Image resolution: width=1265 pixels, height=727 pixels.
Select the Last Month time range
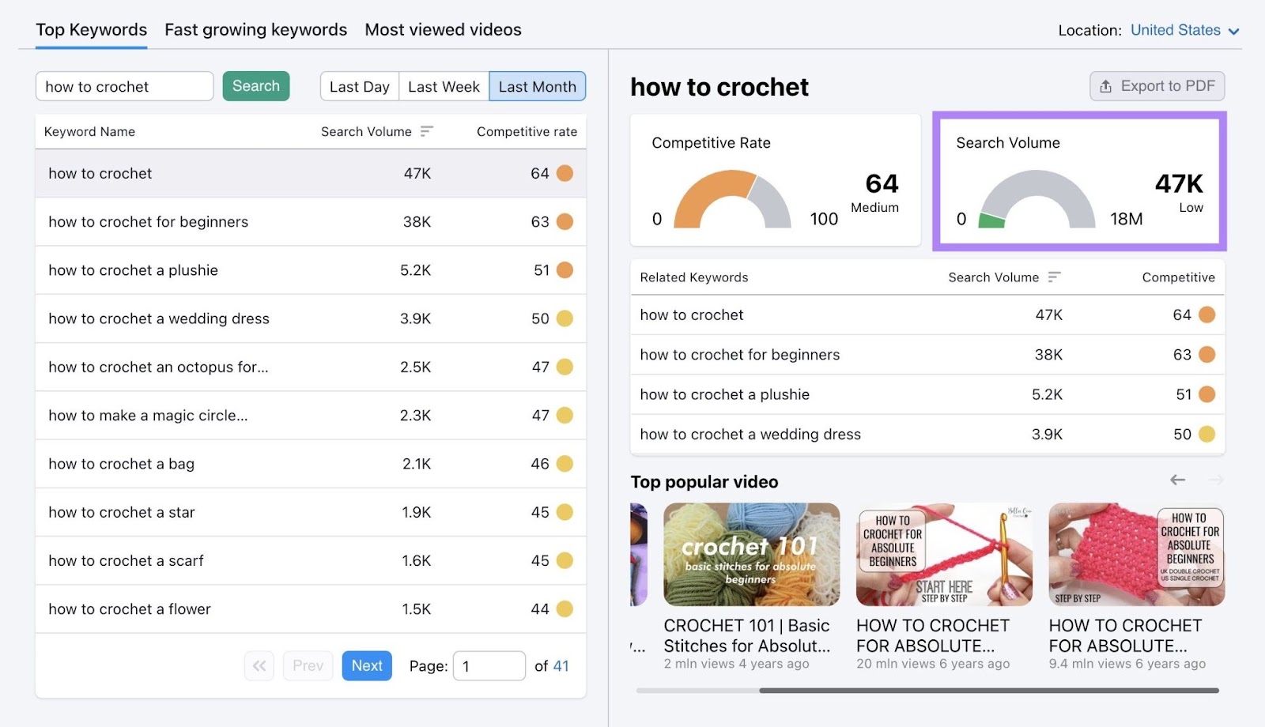tap(537, 86)
